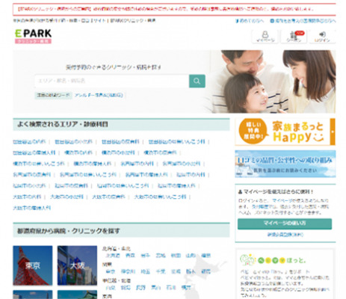Image resolution: width=346 pixels, height=299 pixels.
Task: Click the 初めての方へ link icon
Action: coord(237,21)
